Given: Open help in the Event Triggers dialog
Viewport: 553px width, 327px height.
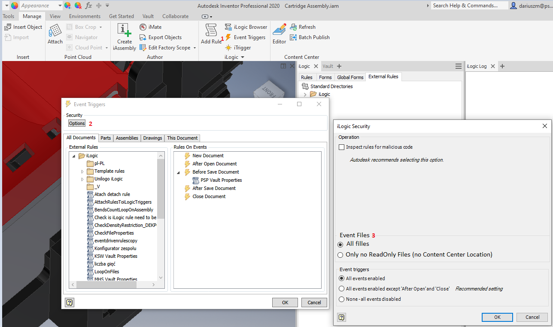Looking at the screenshot, I should pos(70,303).
